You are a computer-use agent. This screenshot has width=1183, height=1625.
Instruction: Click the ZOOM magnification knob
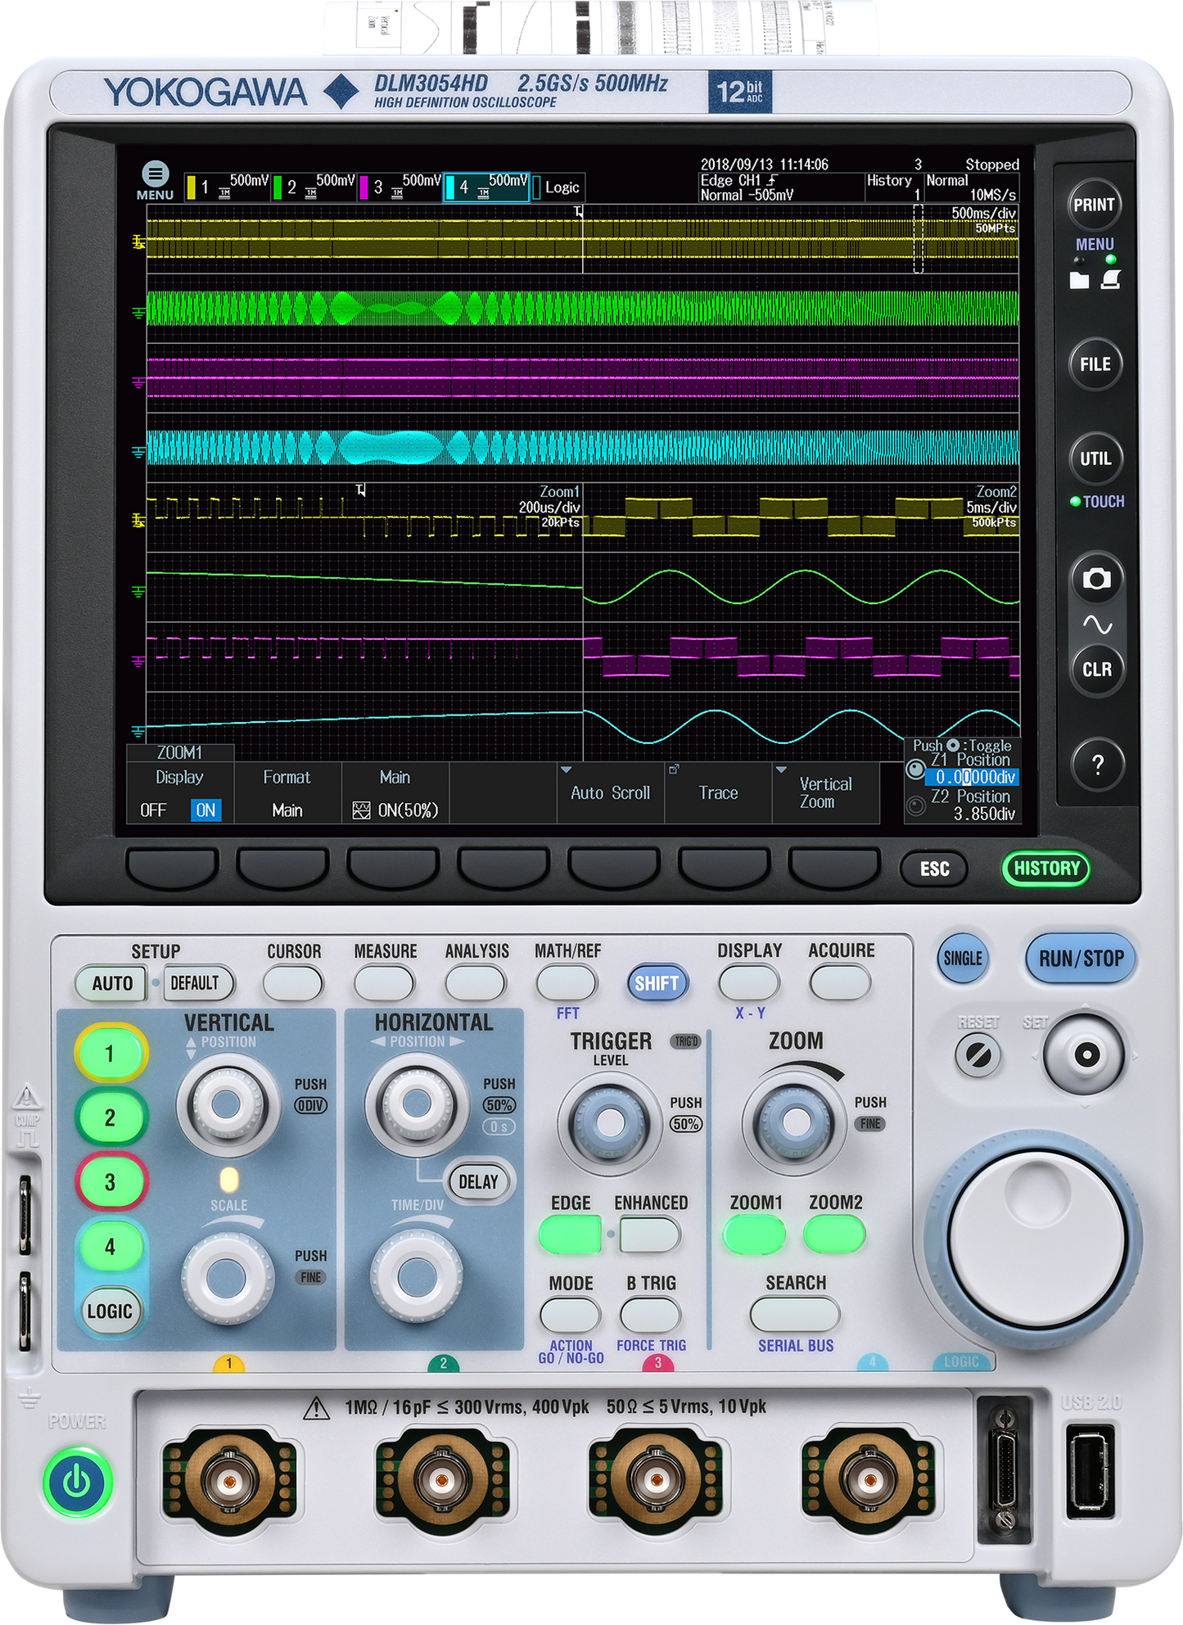(x=795, y=1124)
